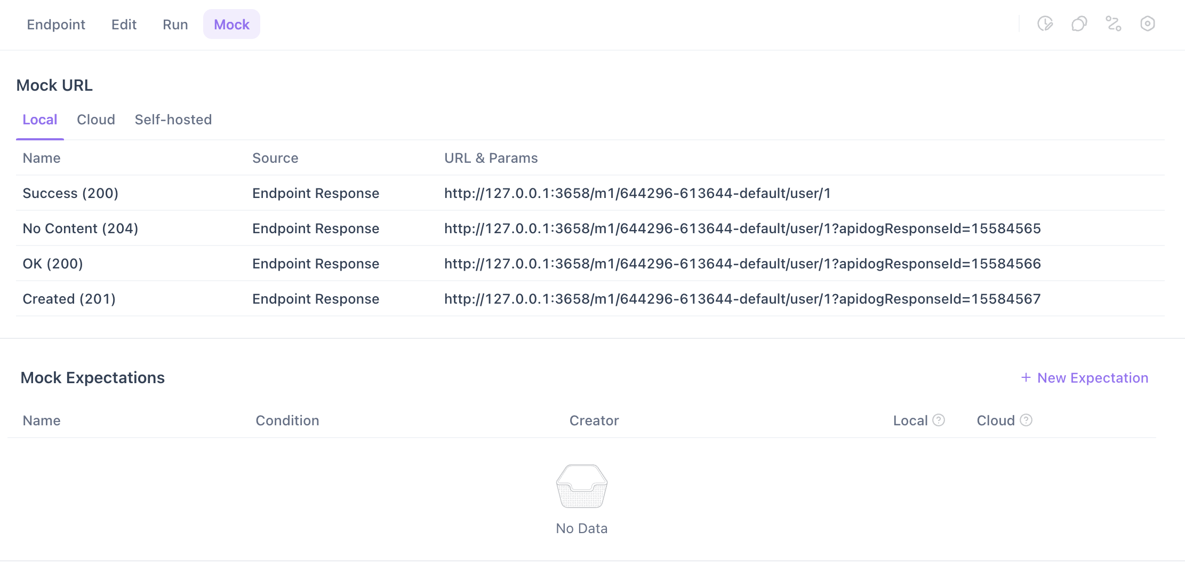Click the empty inbox No Data icon
Image resolution: width=1185 pixels, height=571 pixels.
(x=581, y=486)
